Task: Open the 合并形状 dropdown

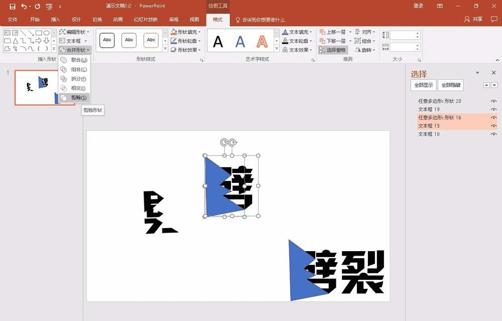Action: click(x=75, y=50)
